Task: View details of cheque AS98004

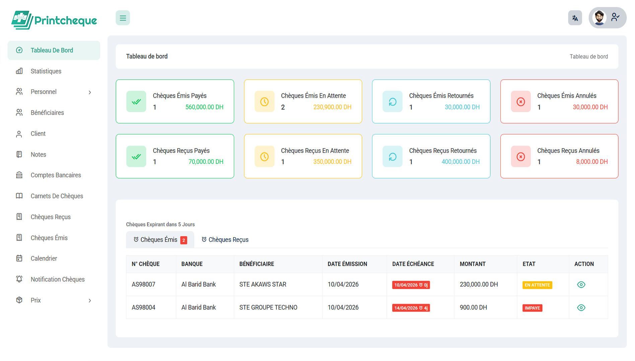Action: pos(581,308)
